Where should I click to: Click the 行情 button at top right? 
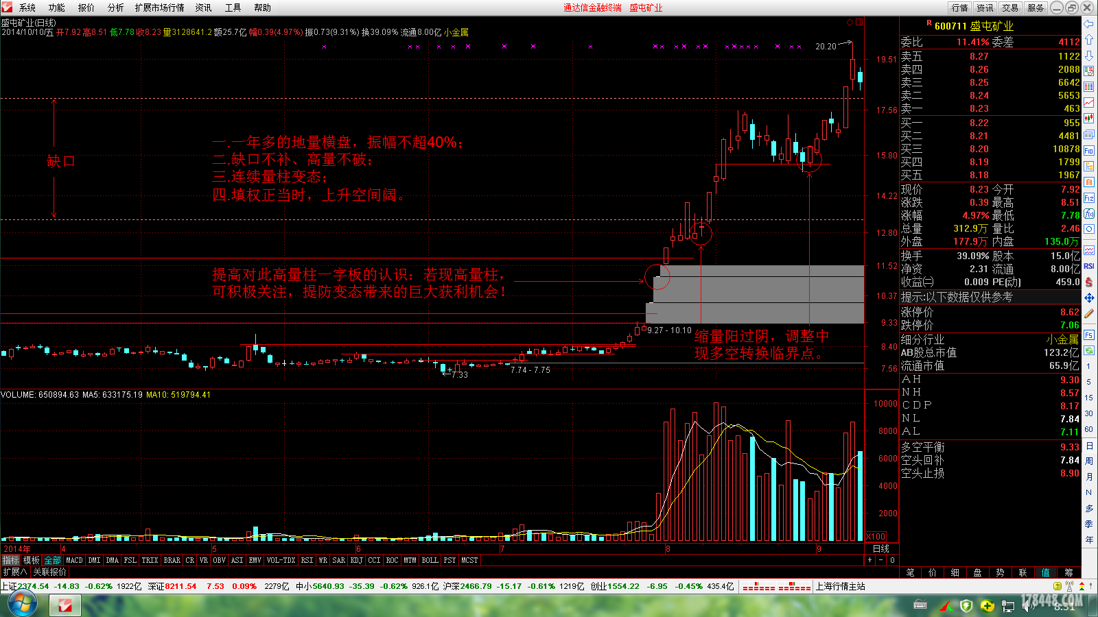(x=959, y=8)
